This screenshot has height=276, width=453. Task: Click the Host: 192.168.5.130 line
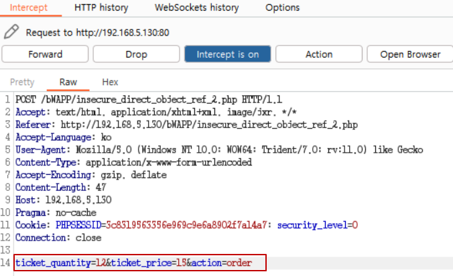tap(64, 200)
